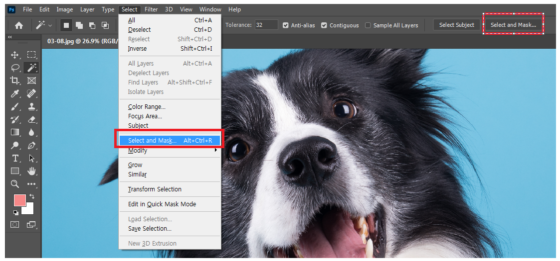This screenshot has height=261, width=560.
Task: Click Select and Mask button in options bar
Action: click(x=513, y=25)
